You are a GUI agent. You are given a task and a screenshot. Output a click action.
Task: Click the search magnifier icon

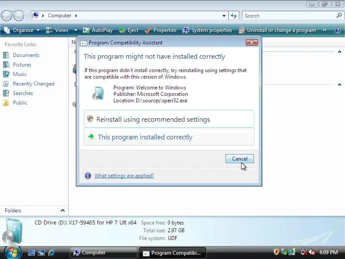(339, 16)
